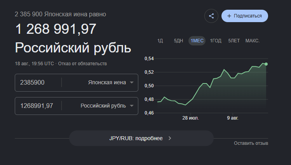The height and width of the screenshot is (165, 291).
Task: Click the green endpoint dot on chart
Action: [x=266, y=64]
